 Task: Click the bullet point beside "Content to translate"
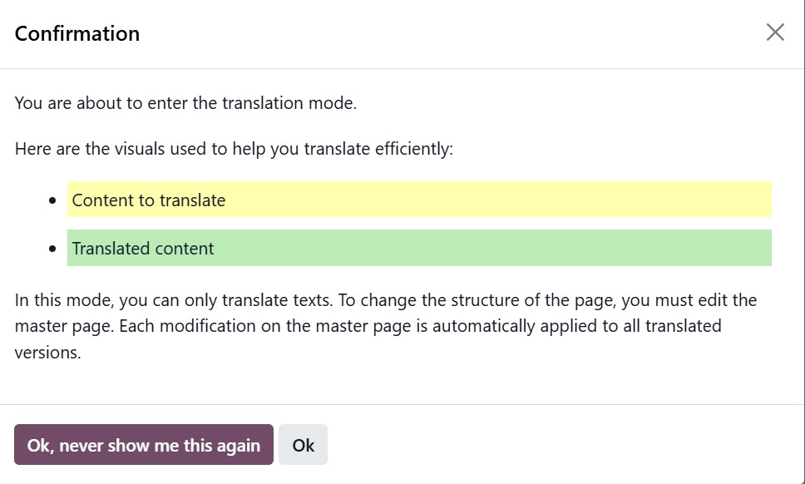pos(53,200)
